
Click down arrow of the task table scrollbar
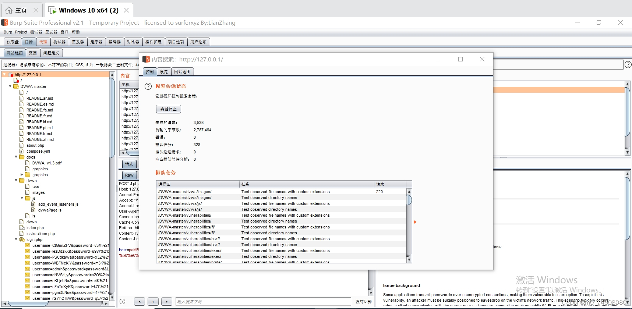409,260
